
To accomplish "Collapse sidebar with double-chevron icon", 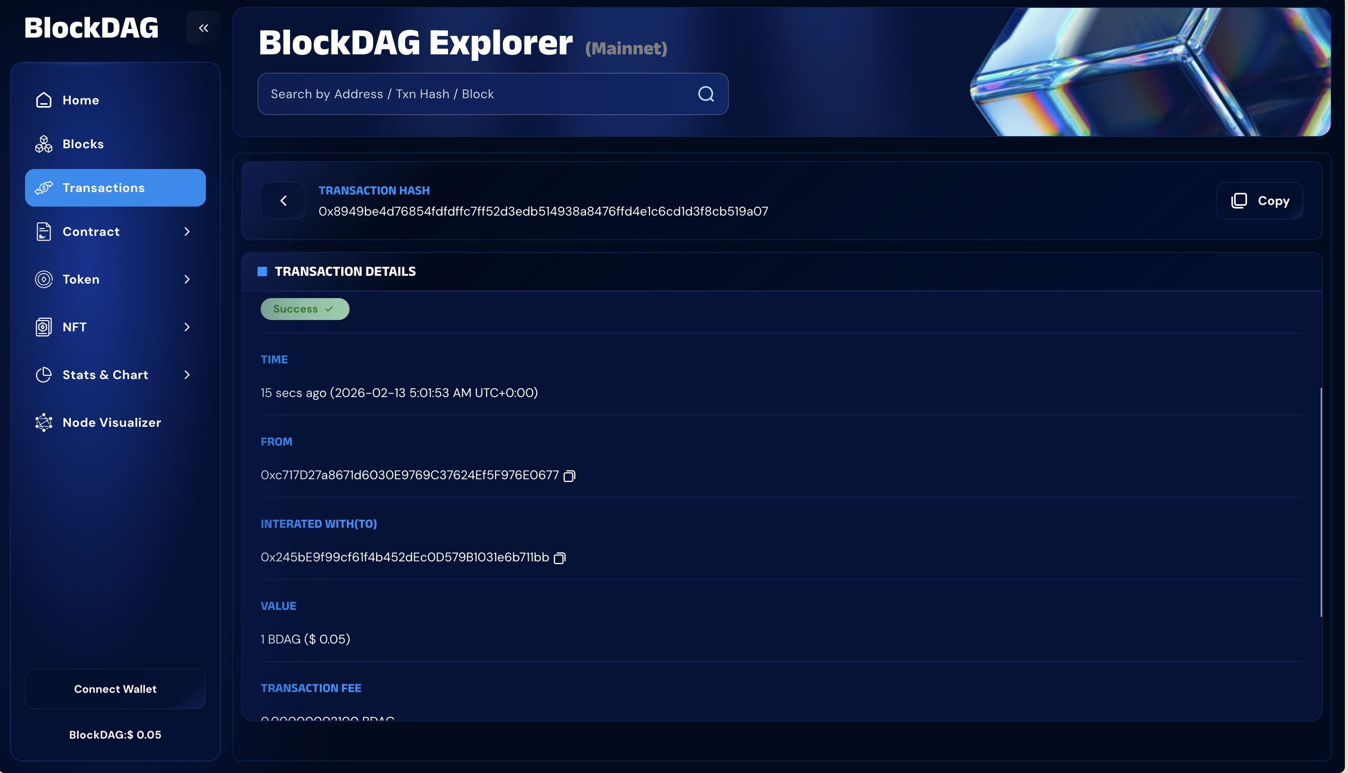I will (204, 28).
